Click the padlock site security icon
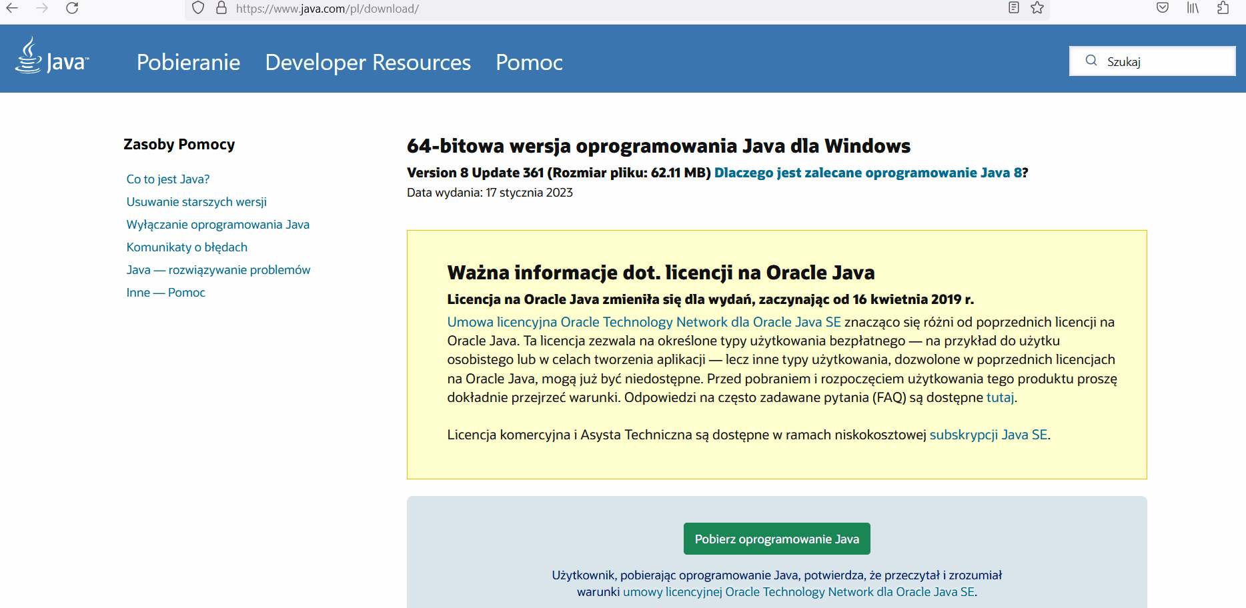This screenshot has height=608, width=1246. [x=221, y=9]
